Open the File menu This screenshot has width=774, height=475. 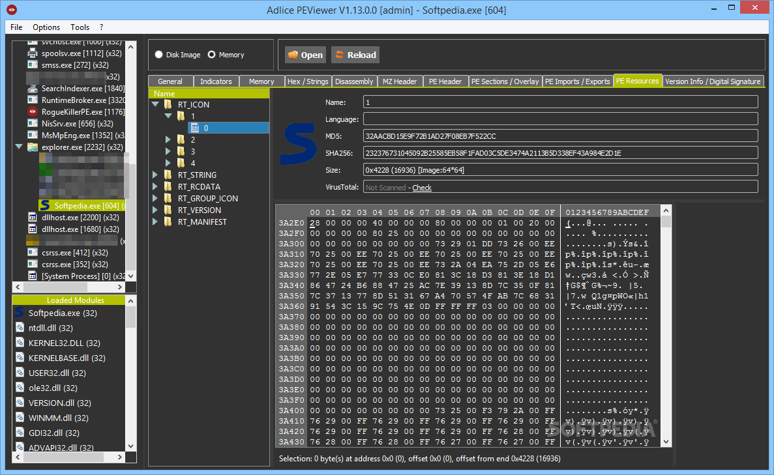[16, 27]
